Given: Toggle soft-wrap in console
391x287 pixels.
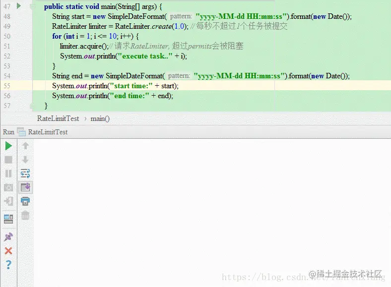Looking at the screenshot, I should tap(25, 173).
